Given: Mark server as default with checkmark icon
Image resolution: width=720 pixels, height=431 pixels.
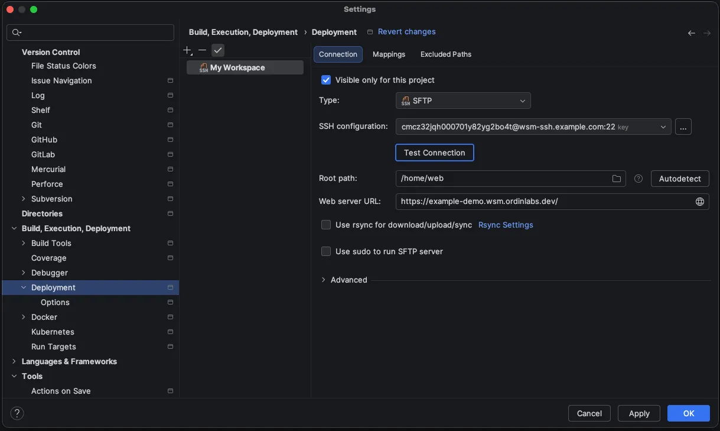Looking at the screenshot, I should (x=218, y=51).
